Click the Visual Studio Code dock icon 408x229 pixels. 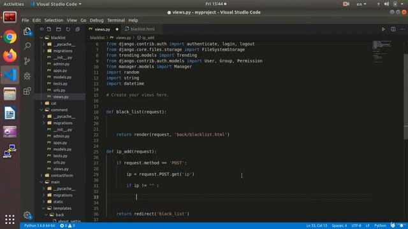click(x=10, y=75)
